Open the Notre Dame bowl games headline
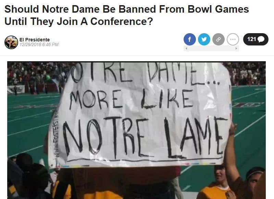 point(126,15)
